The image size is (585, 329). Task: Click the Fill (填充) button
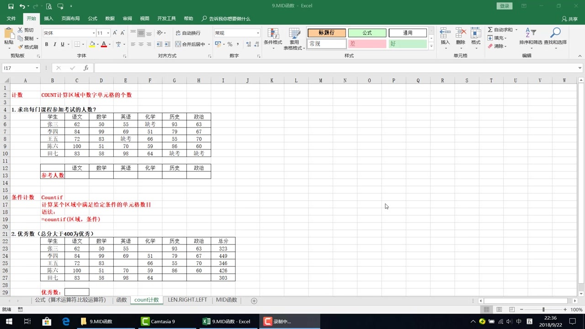(497, 38)
